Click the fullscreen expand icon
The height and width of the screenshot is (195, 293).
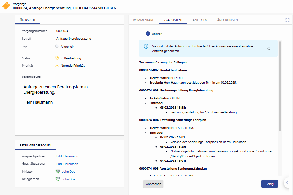click(287, 20)
